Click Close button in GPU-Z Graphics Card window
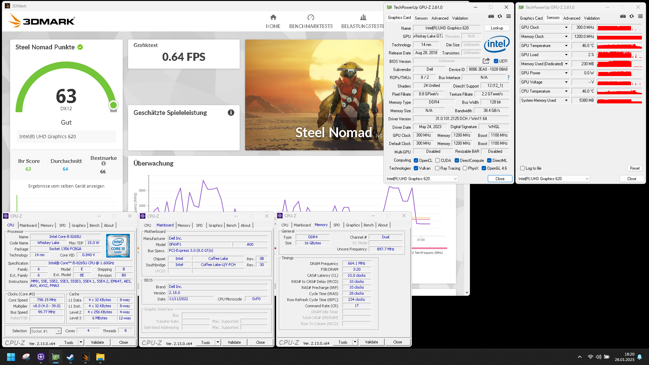The image size is (649, 365). coord(500,179)
